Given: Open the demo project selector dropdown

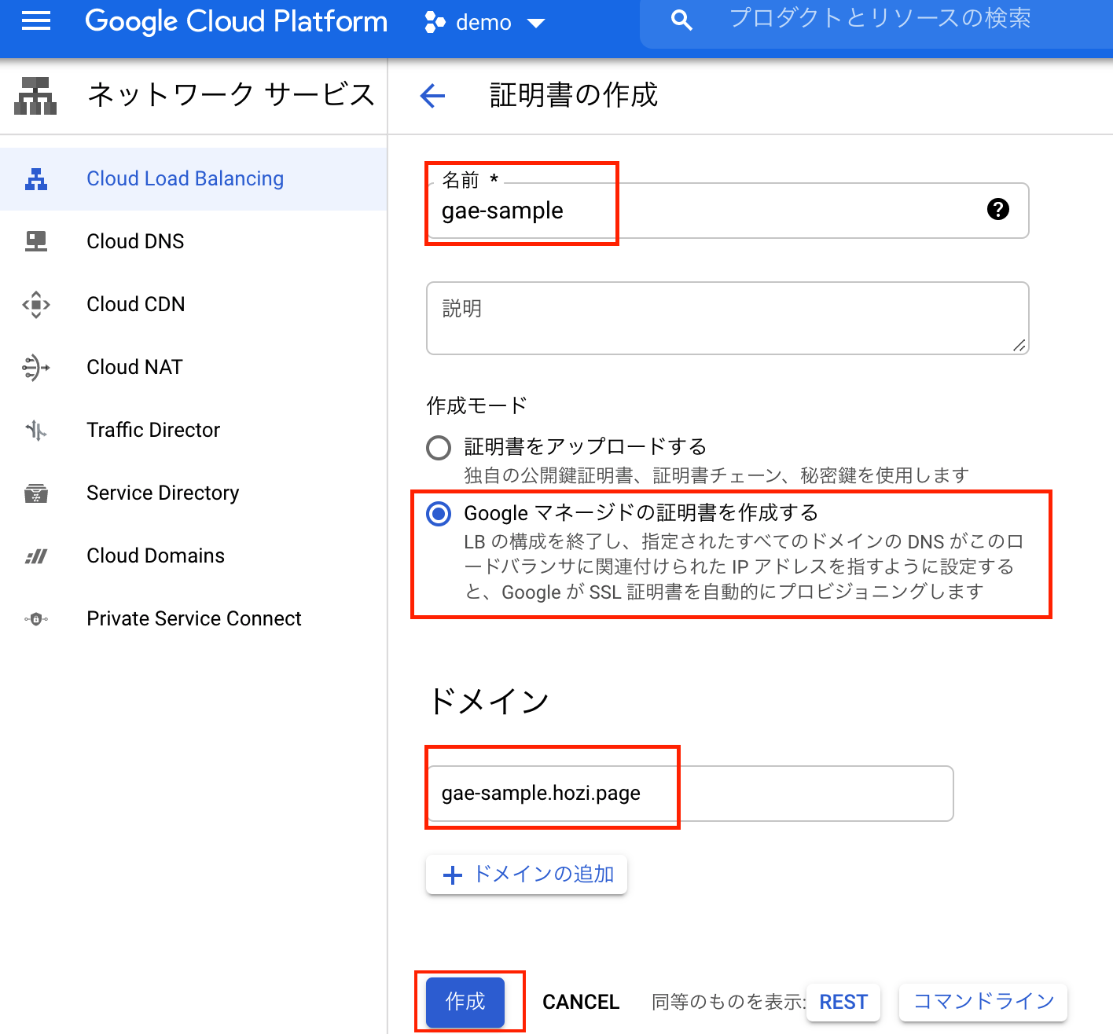Looking at the screenshot, I should [x=484, y=22].
